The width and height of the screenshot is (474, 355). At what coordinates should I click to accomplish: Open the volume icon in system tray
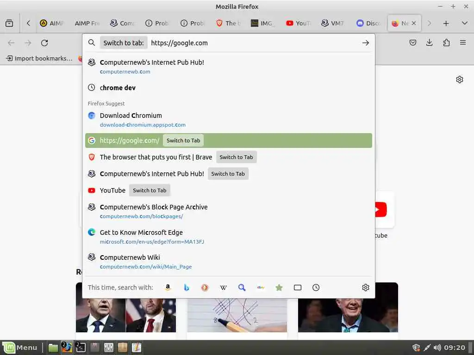tap(437, 348)
